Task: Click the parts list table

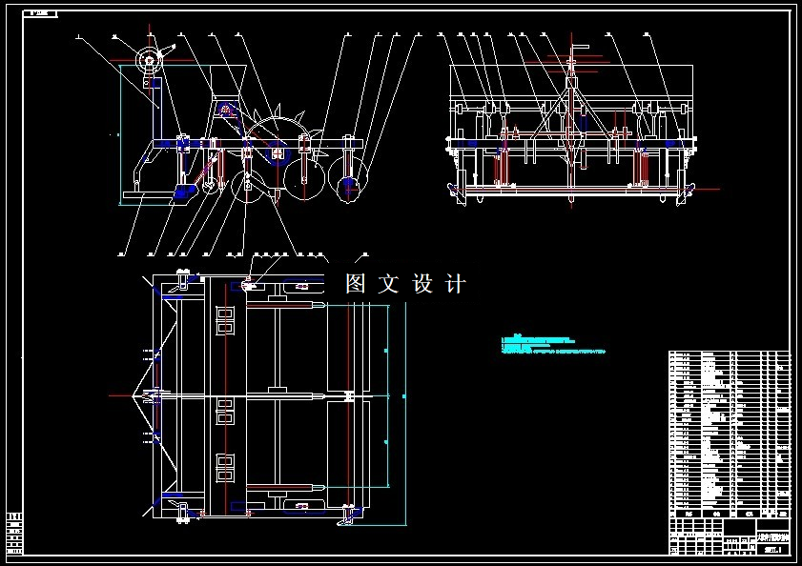Action: [730, 435]
